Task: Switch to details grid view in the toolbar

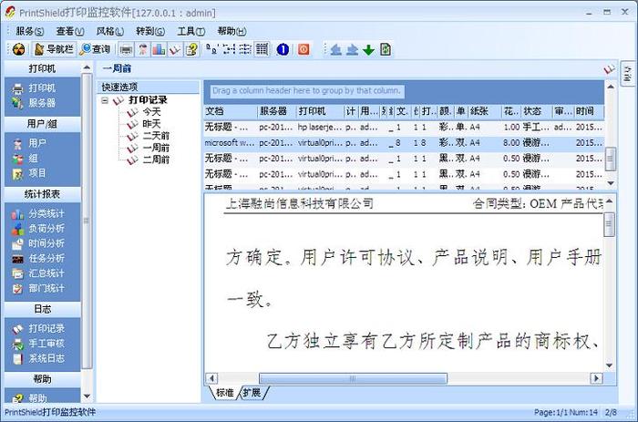Action: [262, 49]
